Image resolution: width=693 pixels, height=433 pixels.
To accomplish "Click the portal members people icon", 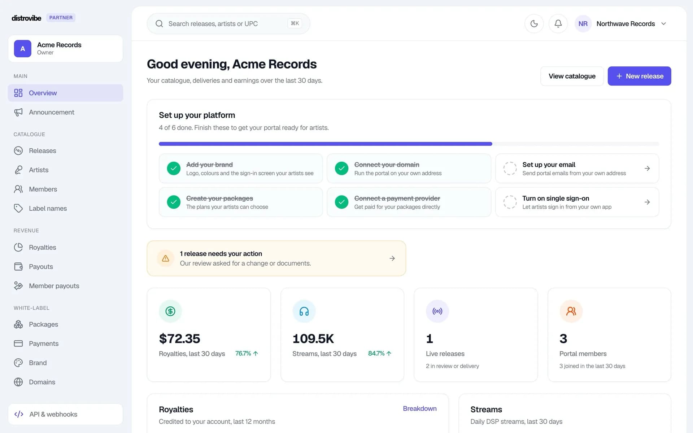I will pos(571,311).
